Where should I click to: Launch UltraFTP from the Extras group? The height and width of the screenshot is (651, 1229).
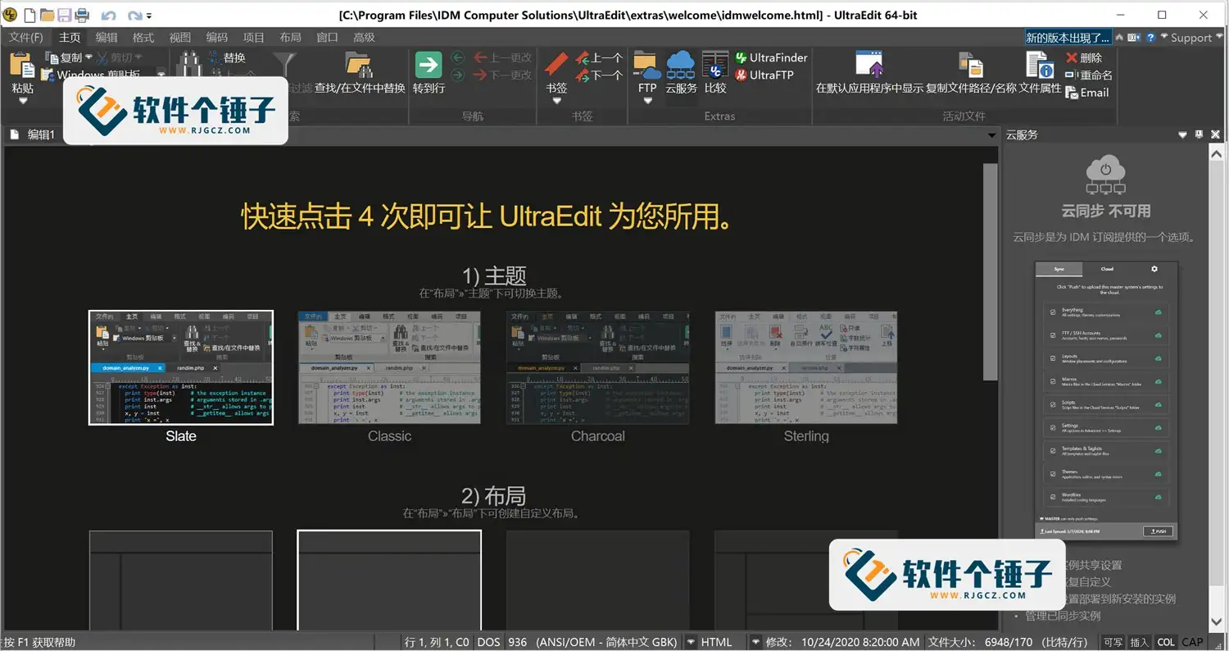pyautogui.click(x=764, y=75)
